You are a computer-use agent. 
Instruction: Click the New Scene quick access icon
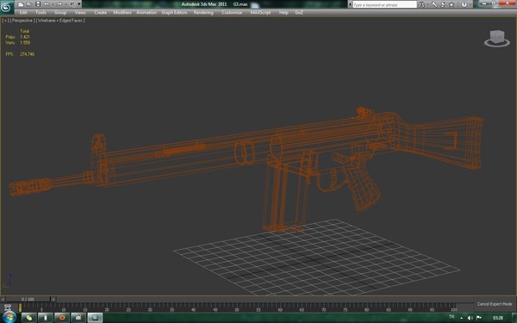(21, 4)
